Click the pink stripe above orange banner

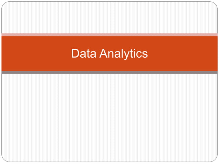coord(109,35)
